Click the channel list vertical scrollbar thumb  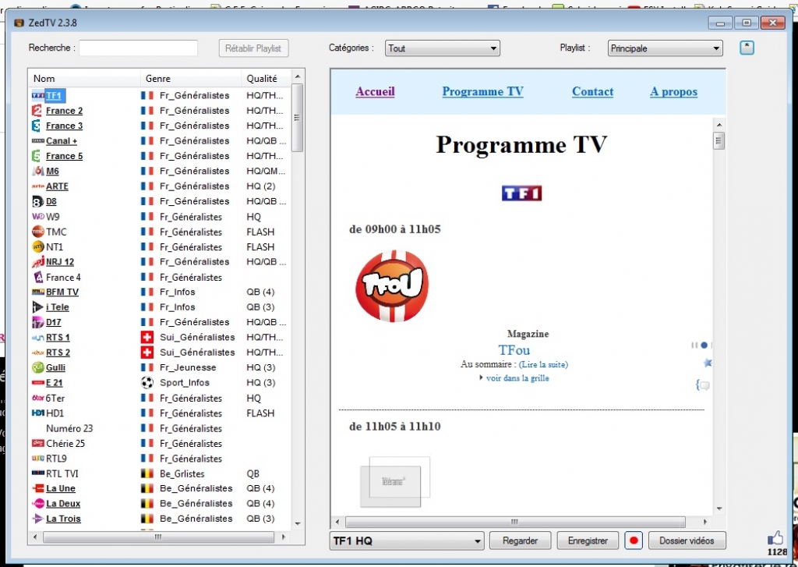(297, 118)
